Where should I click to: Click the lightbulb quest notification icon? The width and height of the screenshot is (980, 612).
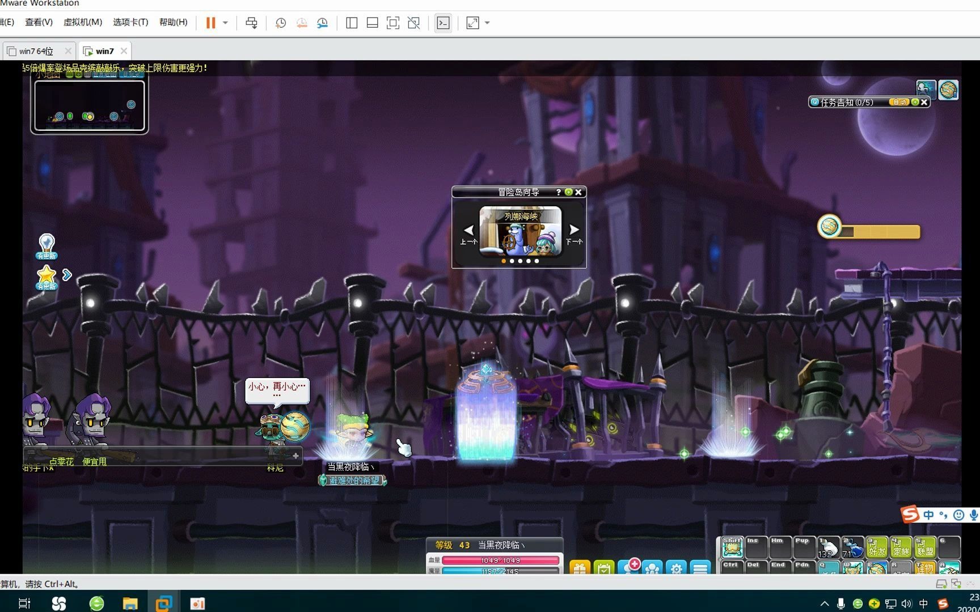[47, 246]
